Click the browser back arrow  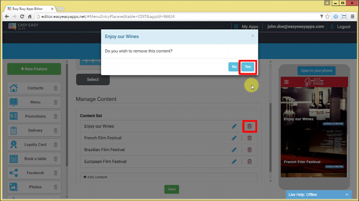click(7, 16)
